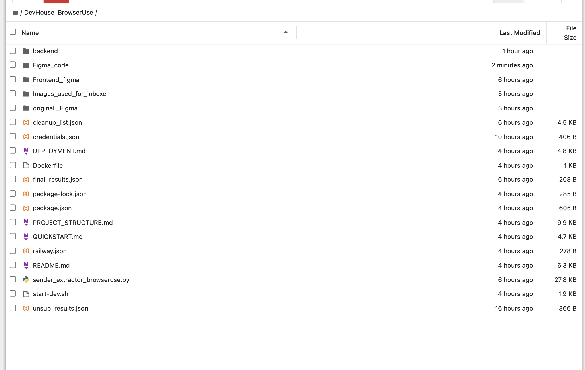Click the Figma_code folder icon
This screenshot has height=370, width=585.
[x=26, y=65]
